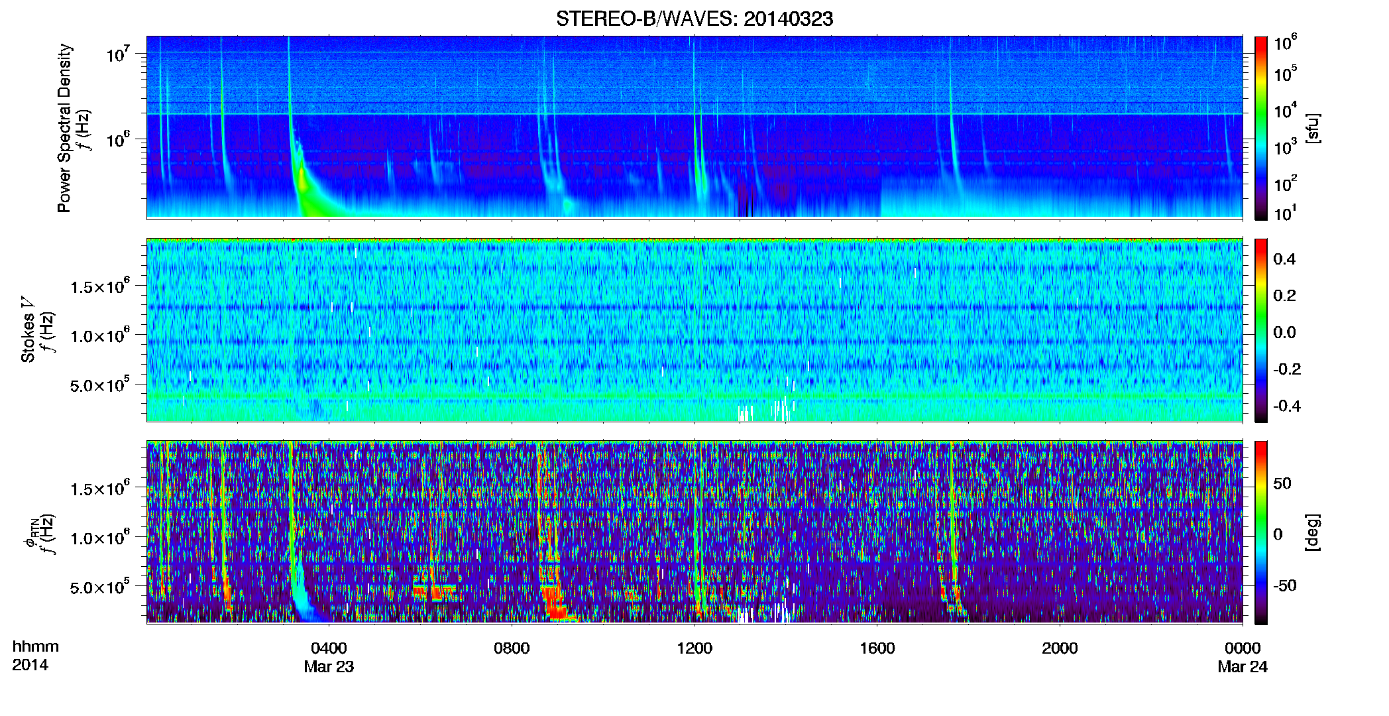
Task: Click the degrees colorbar of the φ RTN panel
Action: tap(1261, 532)
